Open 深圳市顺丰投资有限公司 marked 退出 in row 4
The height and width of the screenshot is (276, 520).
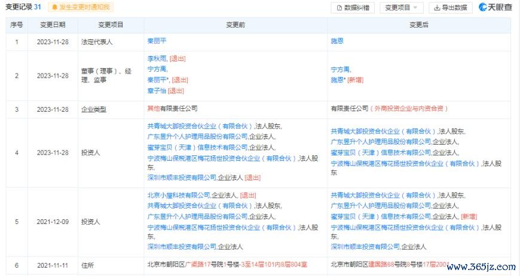click(x=182, y=177)
